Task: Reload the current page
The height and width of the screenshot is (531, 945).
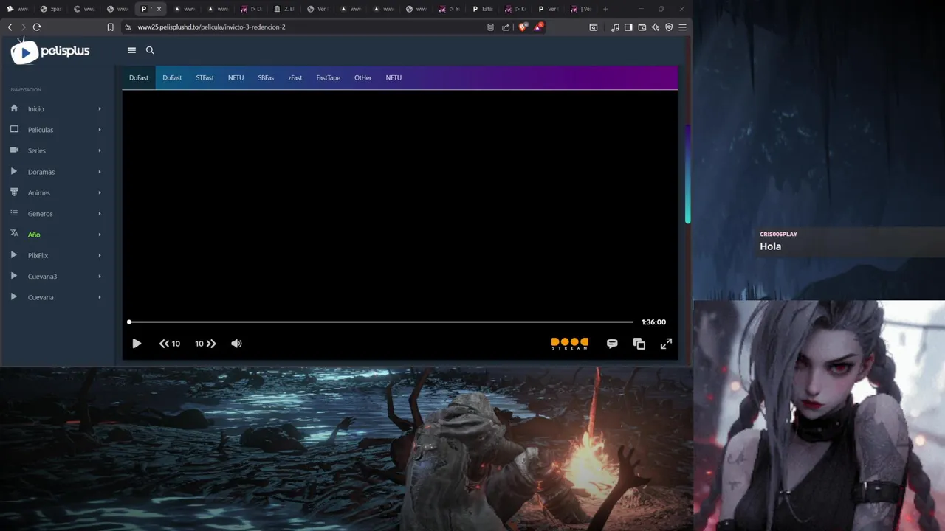Action: tap(37, 27)
